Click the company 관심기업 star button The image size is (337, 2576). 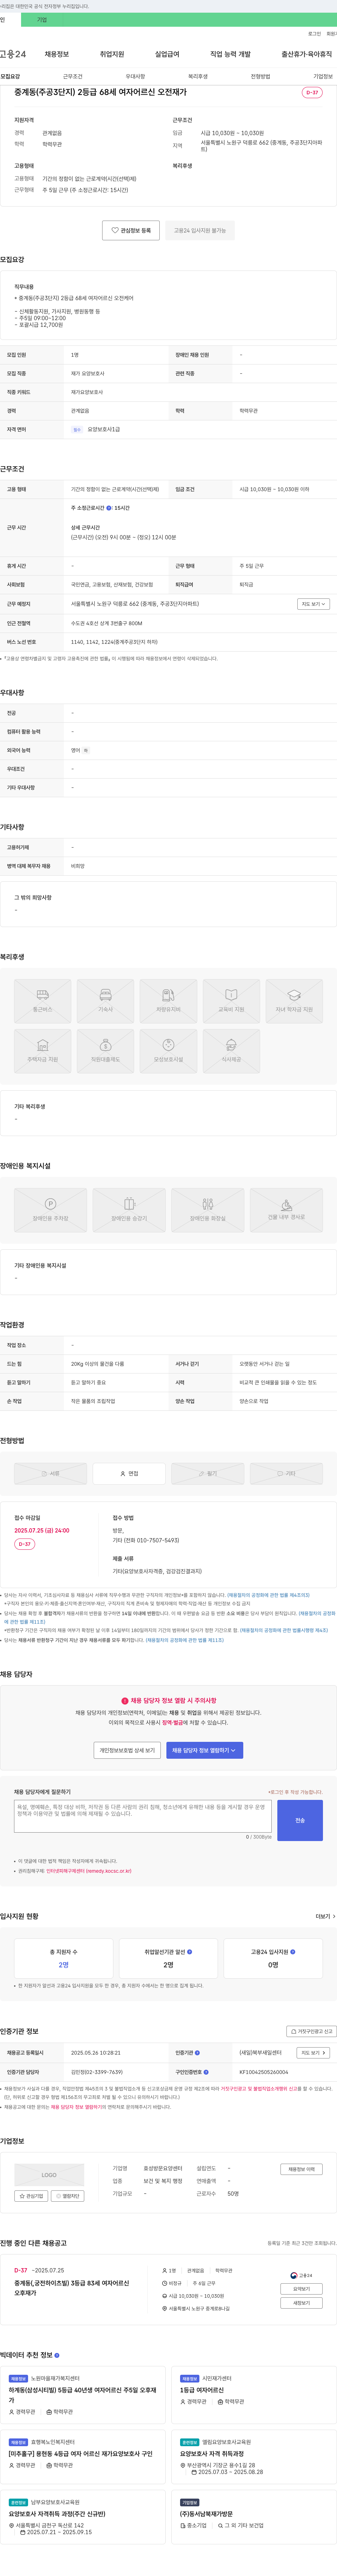tap(31, 2196)
